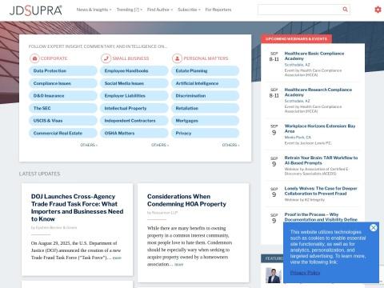Click the Corporate briefcase icon
Viewport: 384px width, 288px height.
pos(34,58)
